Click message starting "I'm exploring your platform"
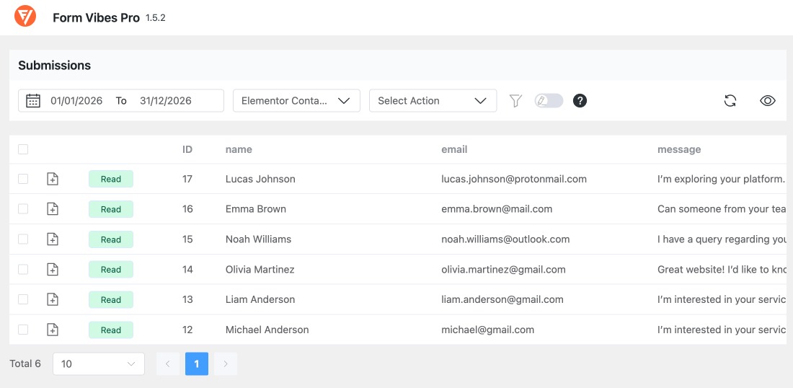 (x=722, y=179)
